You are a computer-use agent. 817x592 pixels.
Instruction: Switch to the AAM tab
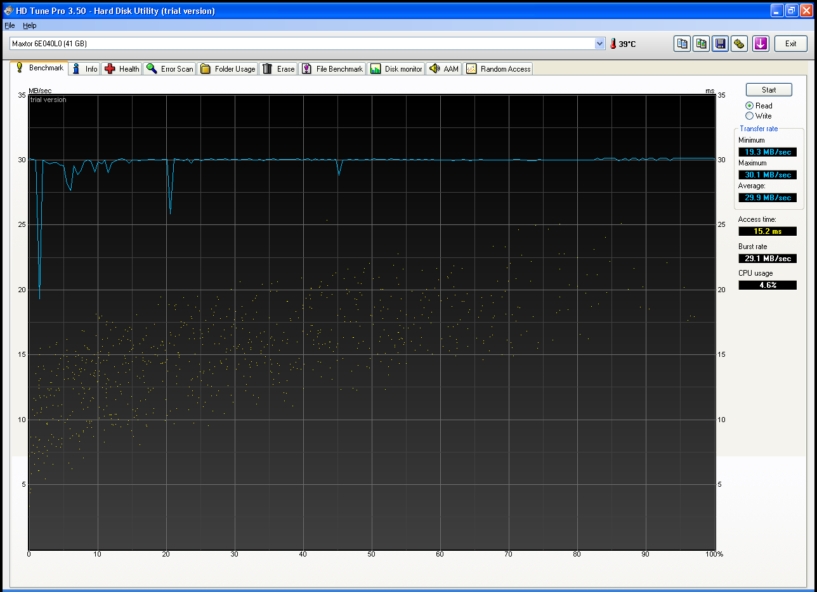[443, 69]
